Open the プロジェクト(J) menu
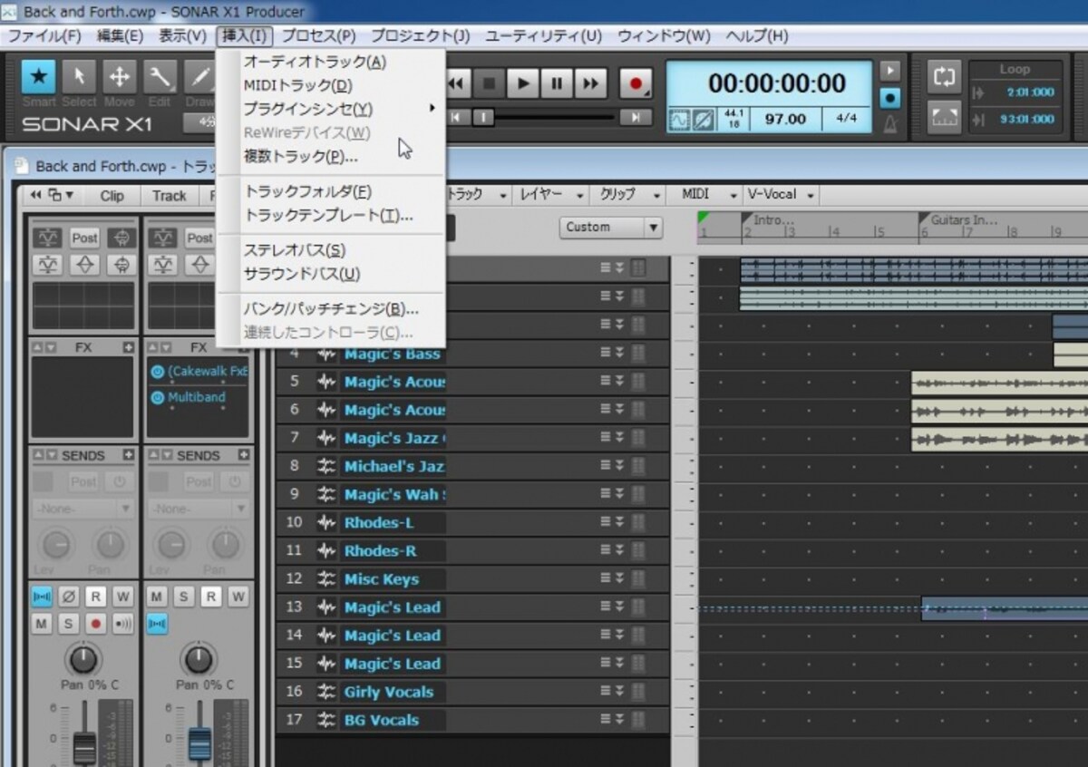Image resolution: width=1088 pixels, height=767 pixels. pos(420,36)
